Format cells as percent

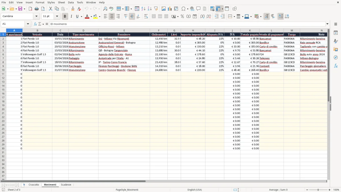click(x=182, y=16)
